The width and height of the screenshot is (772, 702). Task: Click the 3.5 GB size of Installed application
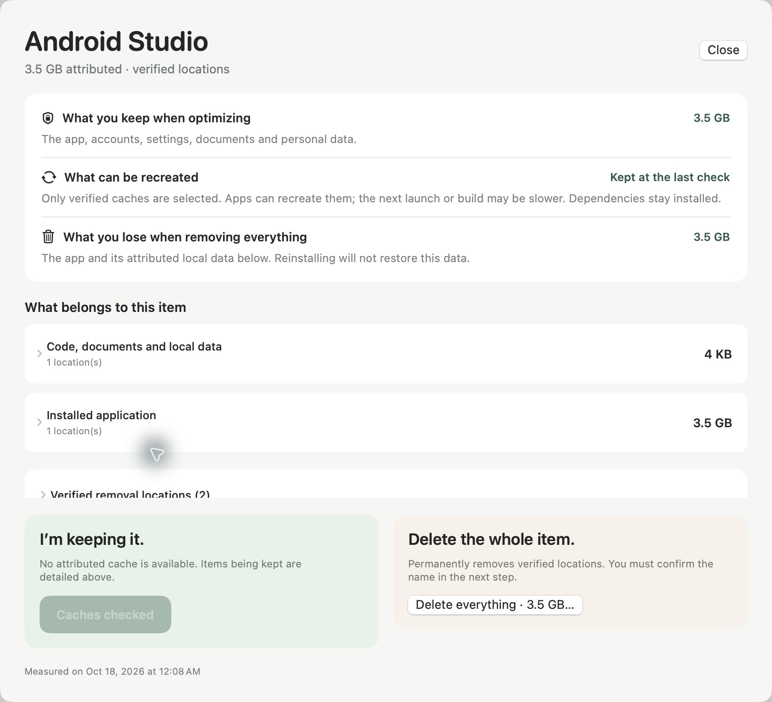coord(712,423)
